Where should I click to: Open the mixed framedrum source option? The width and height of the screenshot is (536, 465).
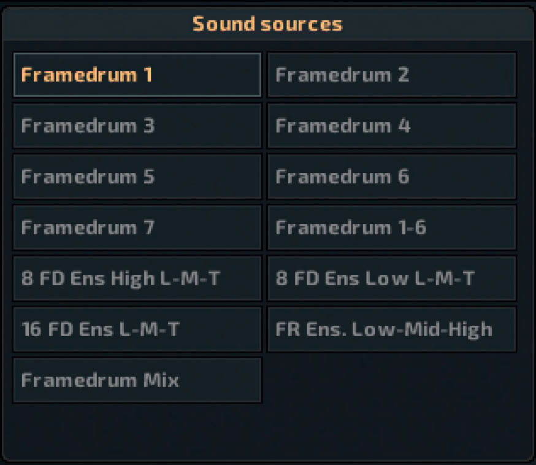coord(137,380)
